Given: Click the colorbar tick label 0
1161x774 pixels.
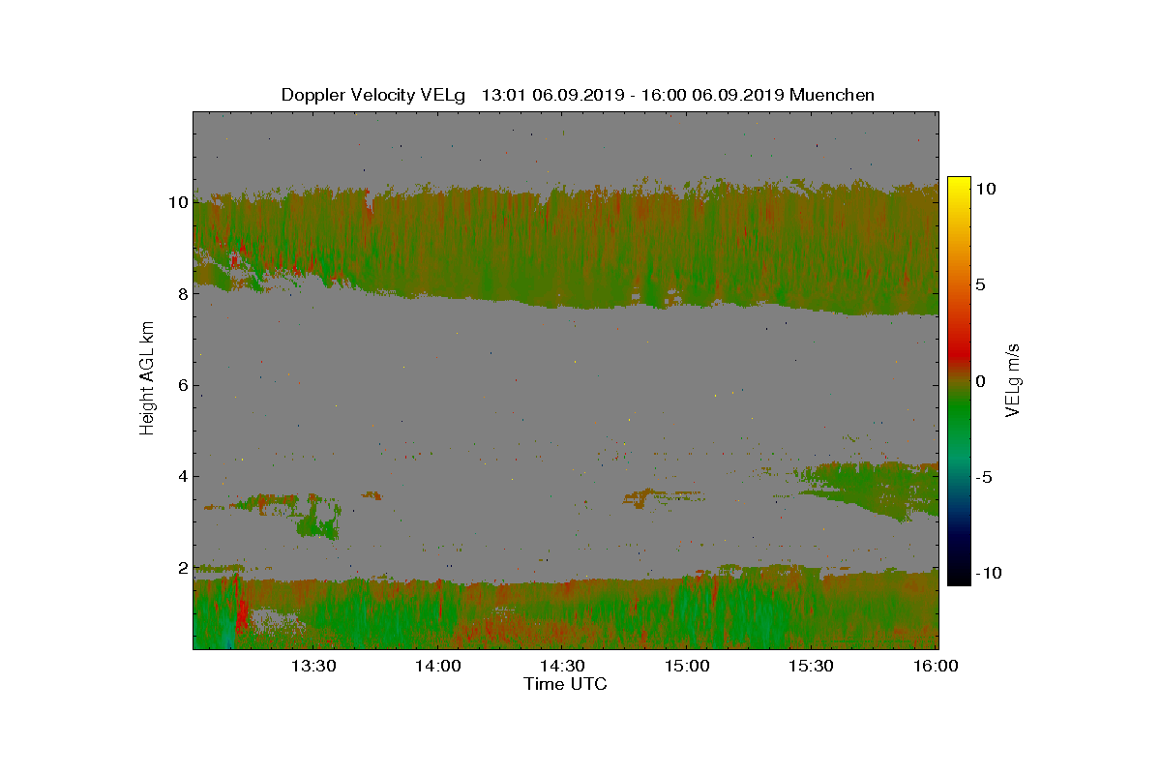Looking at the screenshot, I should 979,381.
